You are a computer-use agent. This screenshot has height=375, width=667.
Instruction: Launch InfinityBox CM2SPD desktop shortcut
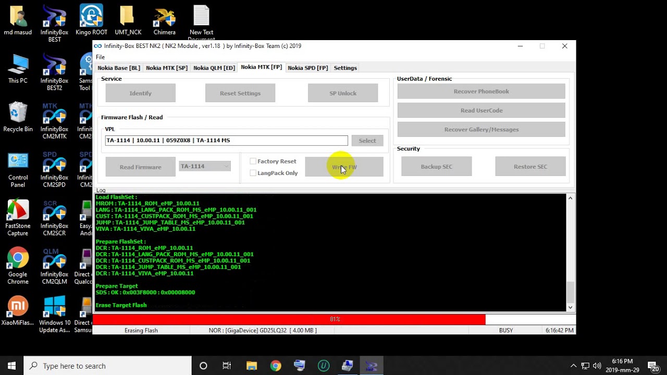pos(54,169)
